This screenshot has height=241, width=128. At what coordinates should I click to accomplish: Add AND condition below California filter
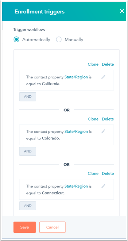coord(28,97)
